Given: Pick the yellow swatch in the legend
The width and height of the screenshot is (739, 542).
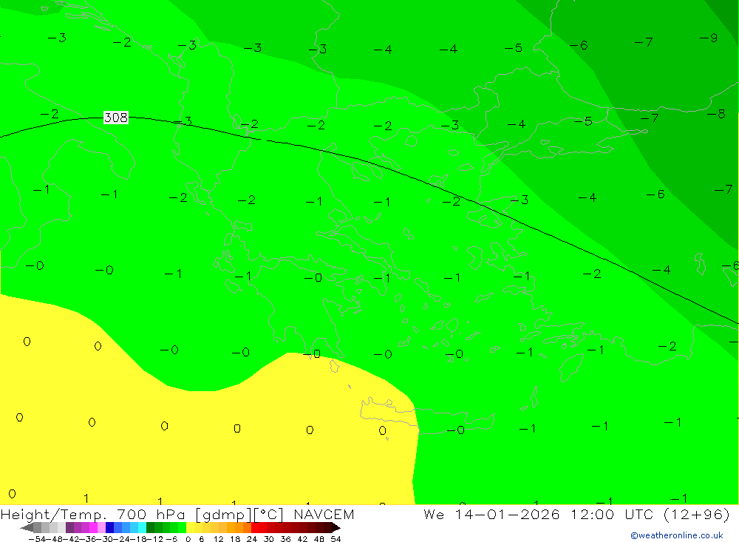Looking at the screenshot, I should click(191, 527).
